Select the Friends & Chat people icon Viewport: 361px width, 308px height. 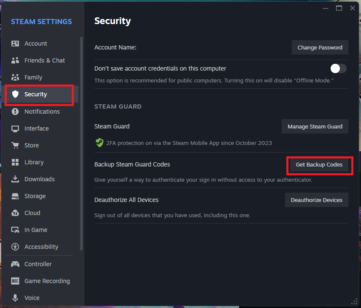coord(15,60)
